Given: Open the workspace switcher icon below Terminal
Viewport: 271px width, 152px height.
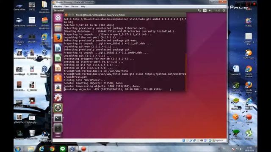Looking at the screenshot, I should 58,128.
